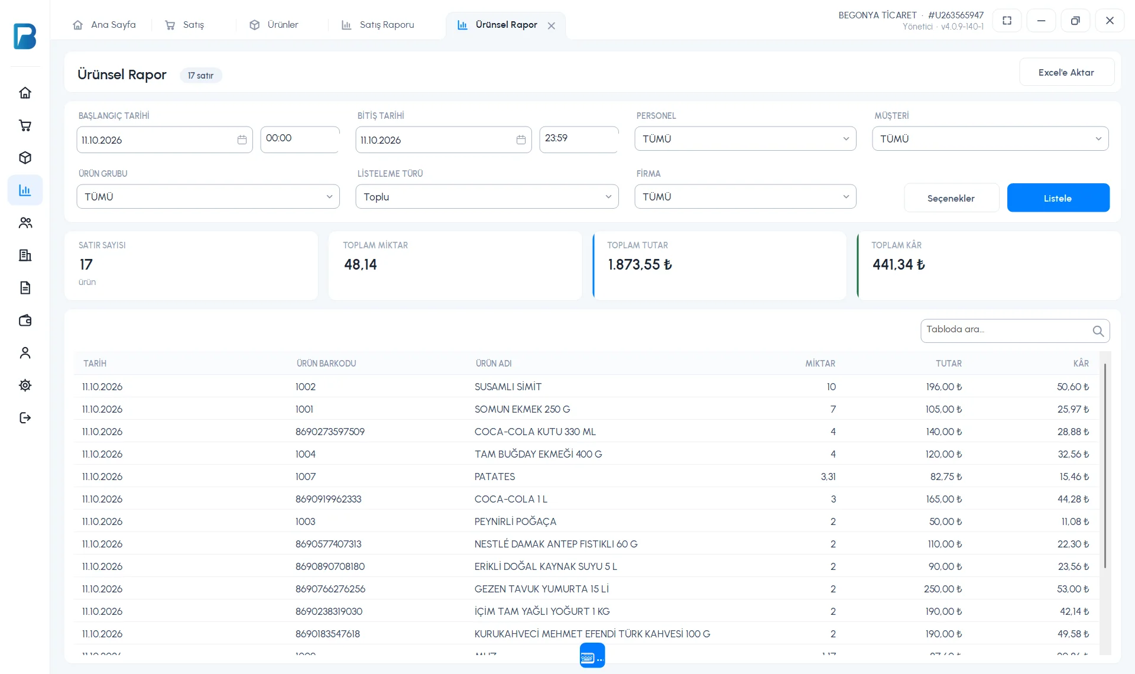Toggle the fullscreen icon in title bar
The height and width of the screenshot is (674, 1135).
tap(1007, 21)
